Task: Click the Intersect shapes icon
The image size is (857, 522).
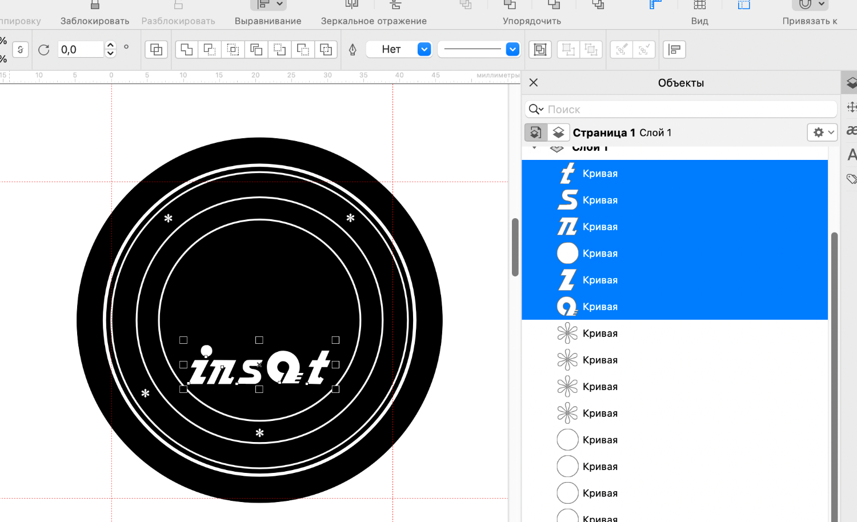Action: [233, 50]
